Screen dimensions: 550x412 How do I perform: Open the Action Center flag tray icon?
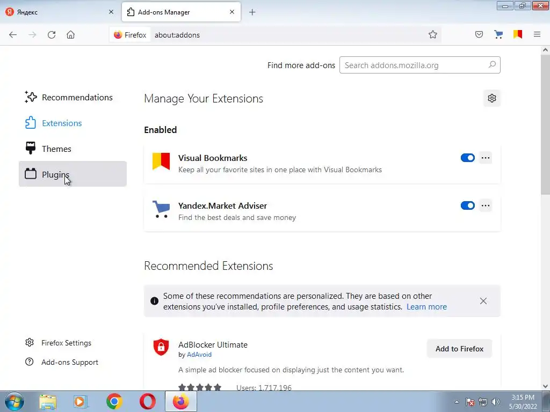point(470,402)
